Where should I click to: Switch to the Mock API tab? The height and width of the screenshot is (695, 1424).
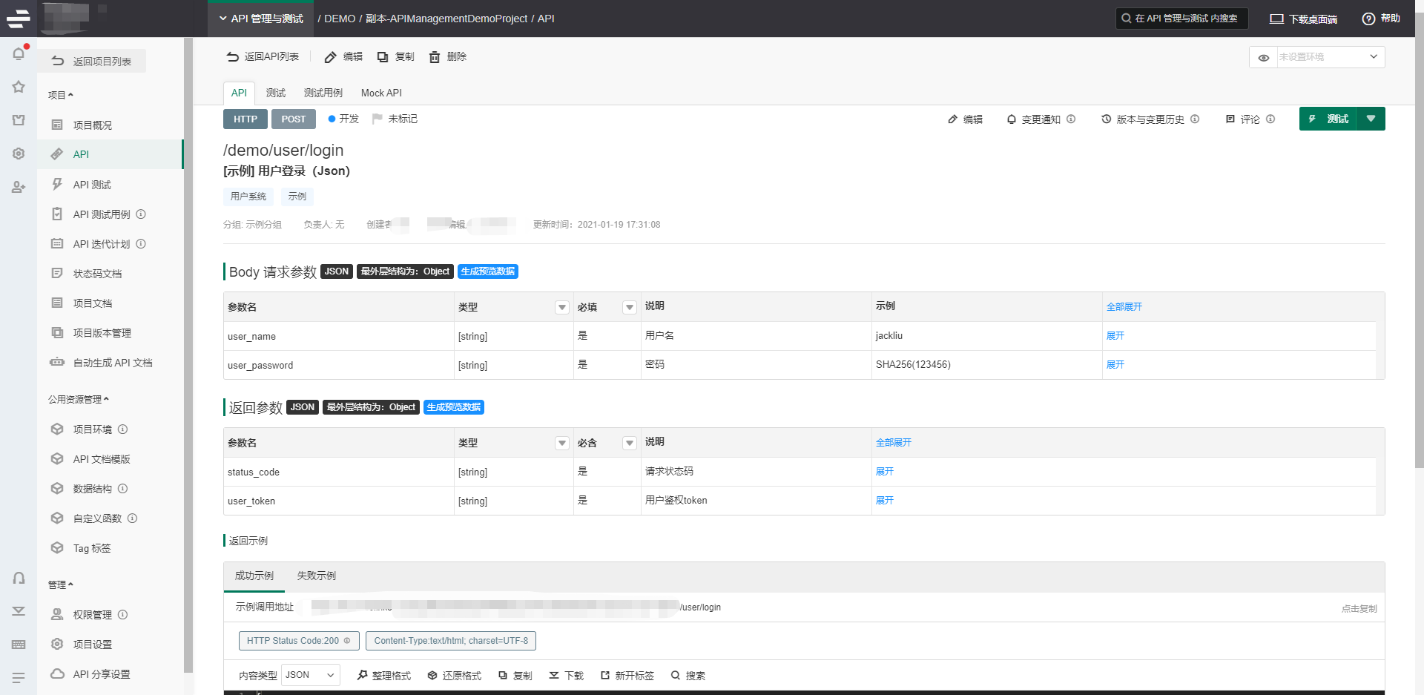click(x=381, y=93)
